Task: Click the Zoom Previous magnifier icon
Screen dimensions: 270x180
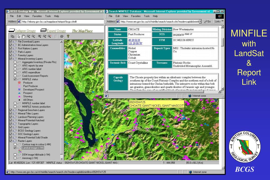Action: (x=40, y=36)
